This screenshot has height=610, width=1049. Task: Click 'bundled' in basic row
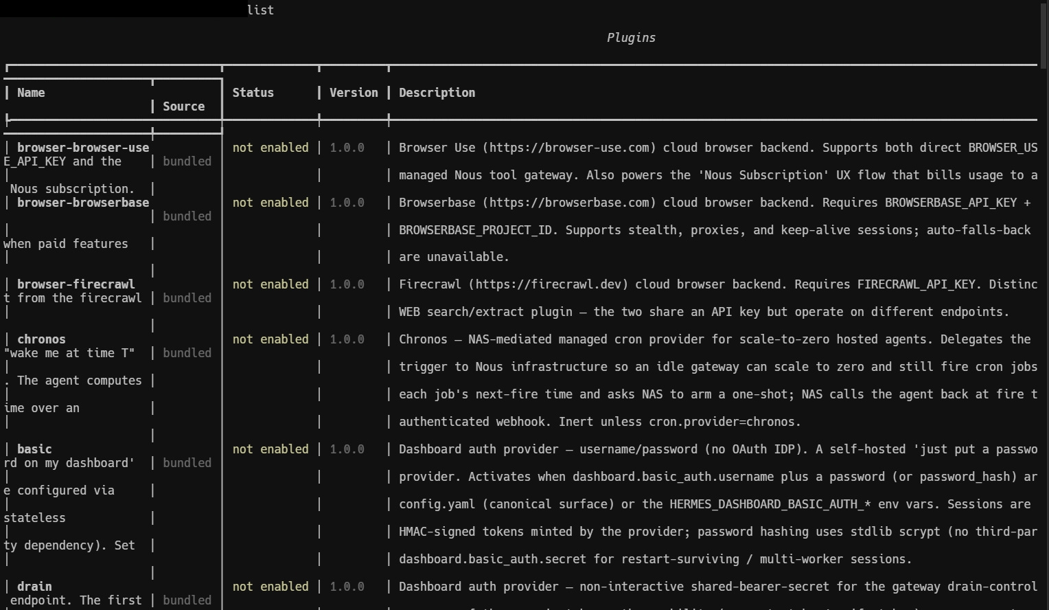[x=187, y=463]
